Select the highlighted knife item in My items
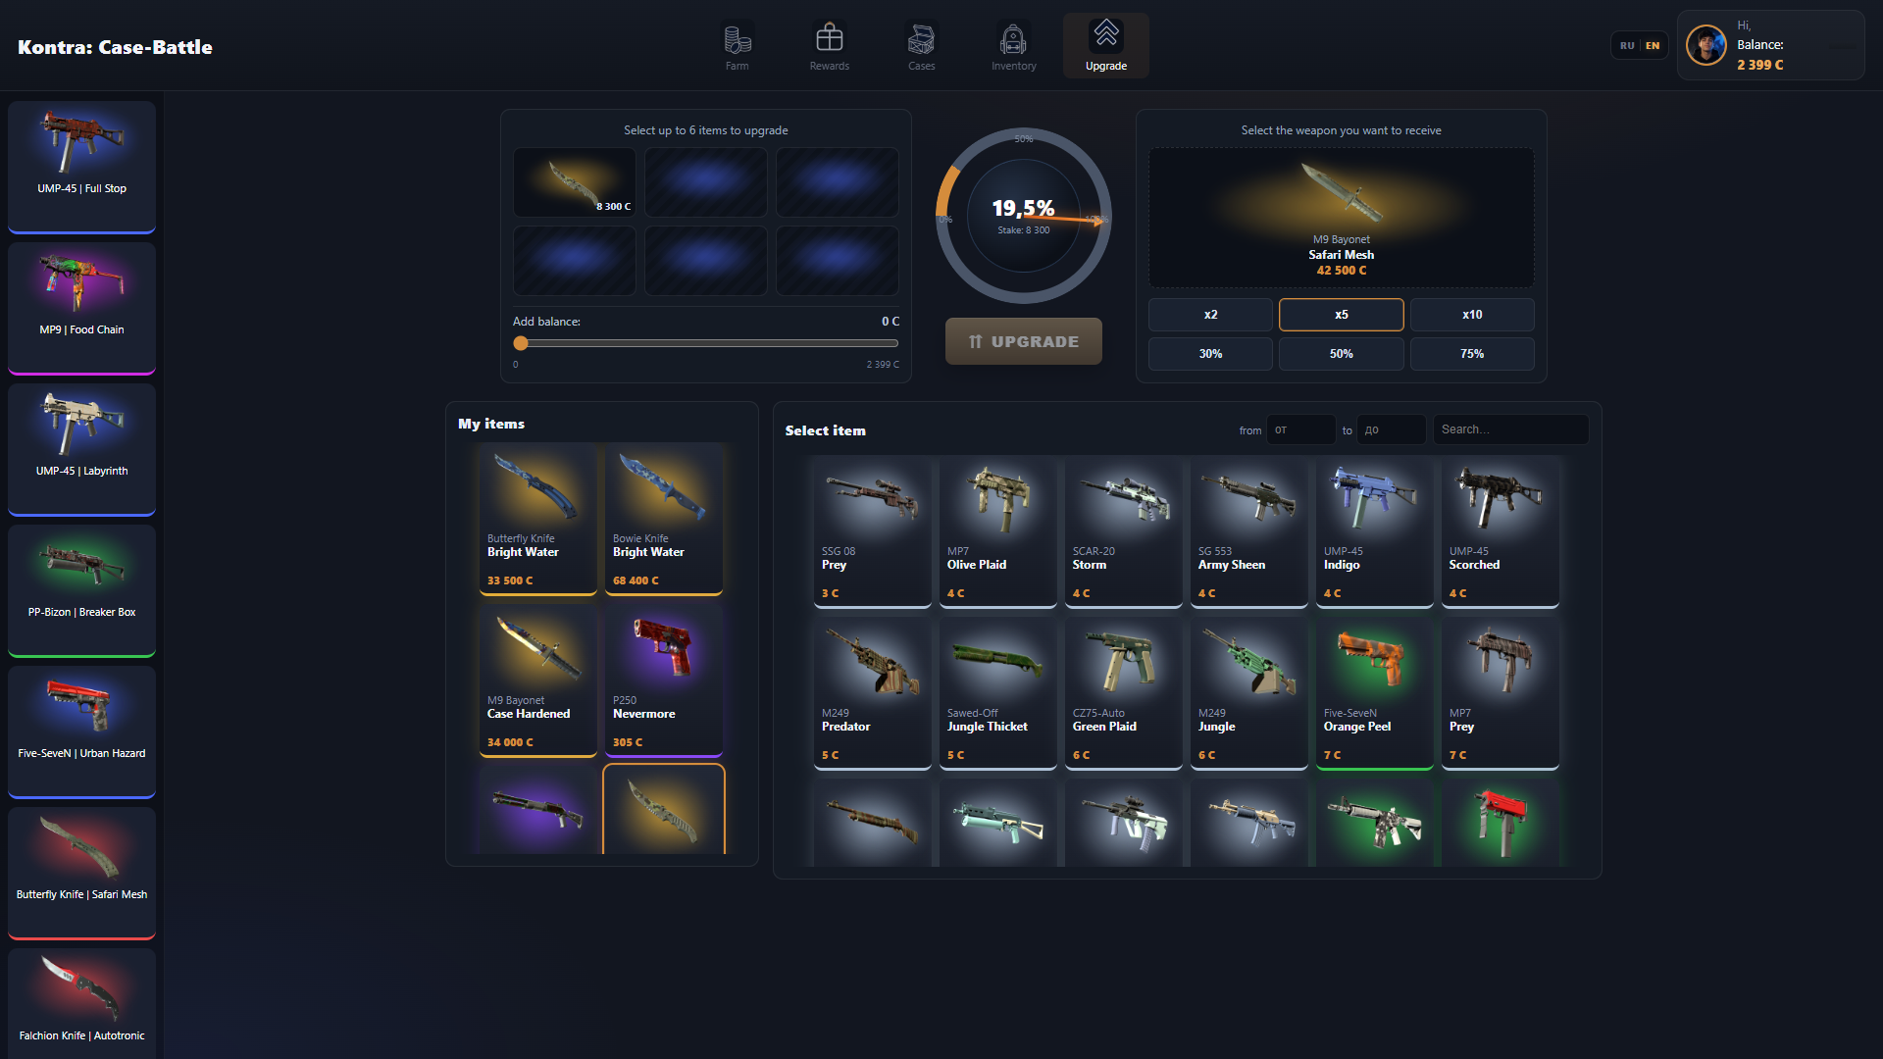Image resolution: width=1883 pixels, height=1059 pixels. coord(664,810)
